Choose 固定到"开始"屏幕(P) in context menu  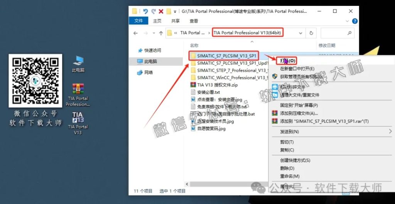pos(299,105)
